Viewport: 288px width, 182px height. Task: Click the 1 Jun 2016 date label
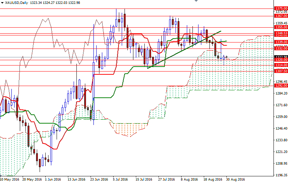click(x=53, y=179)
